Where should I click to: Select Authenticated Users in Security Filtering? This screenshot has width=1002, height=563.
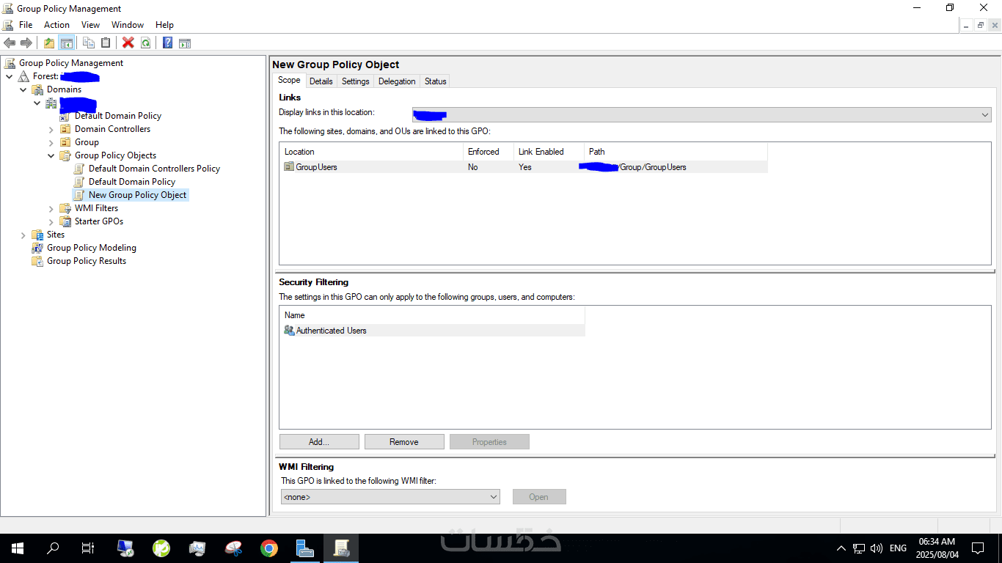click(434, 331)
